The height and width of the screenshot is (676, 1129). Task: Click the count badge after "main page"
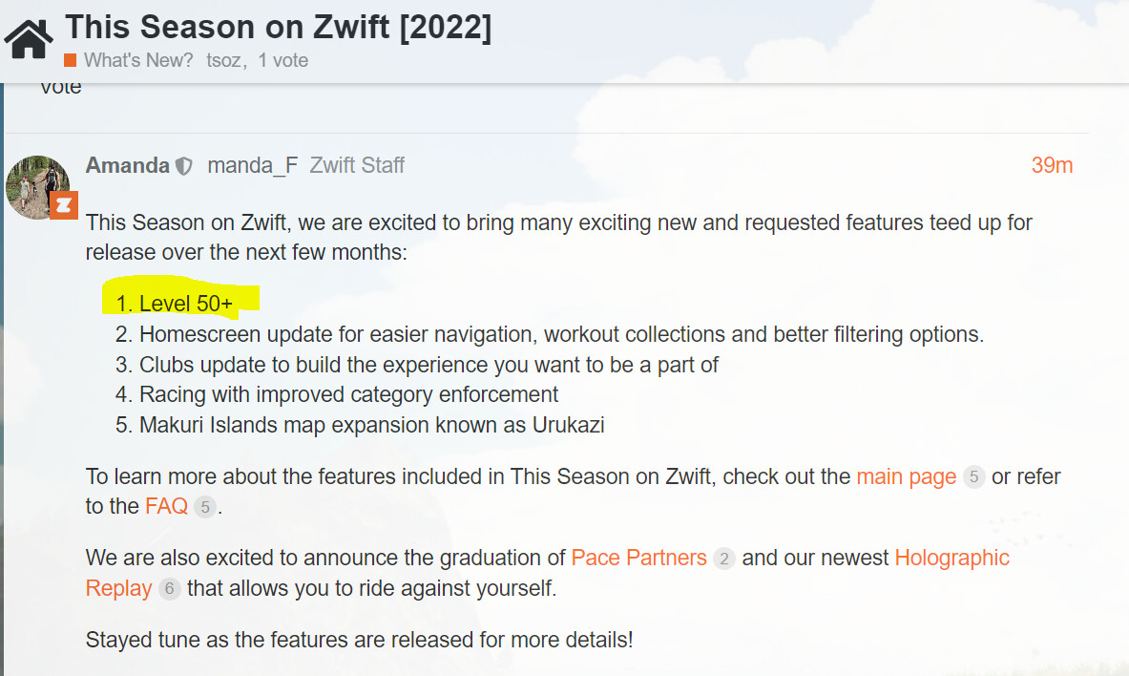click(973, 476)
